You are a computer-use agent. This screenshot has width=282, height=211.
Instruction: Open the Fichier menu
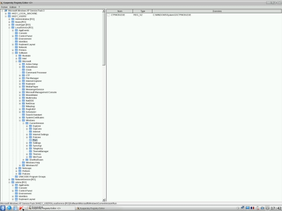(x=4, y=7)
